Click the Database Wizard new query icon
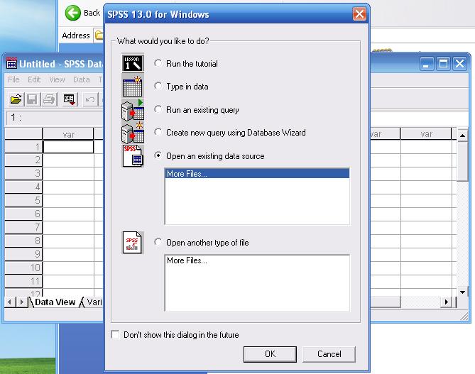This screenshot has width=475, height=374. click(133, 133)
